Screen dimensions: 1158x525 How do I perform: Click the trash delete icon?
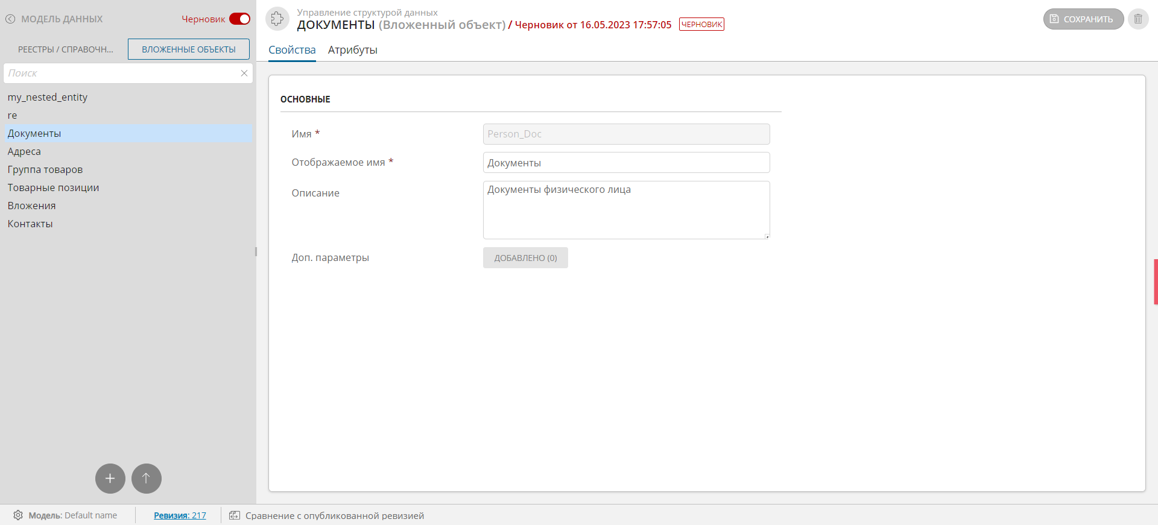click(1138, 19)
